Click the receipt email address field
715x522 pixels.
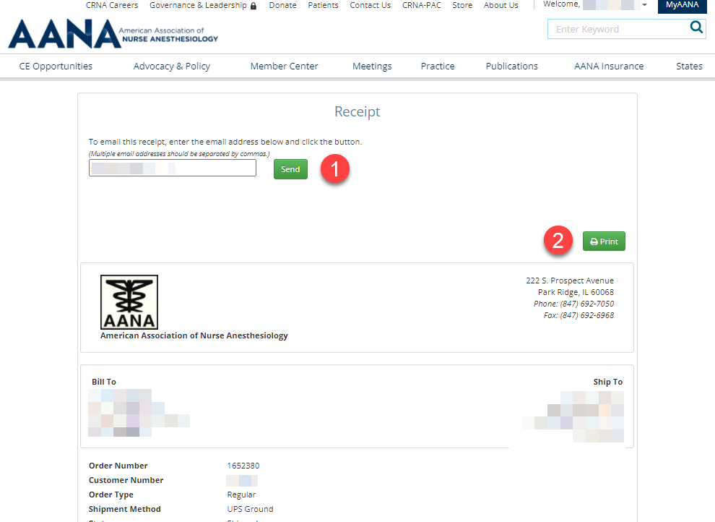click(173, 168)
